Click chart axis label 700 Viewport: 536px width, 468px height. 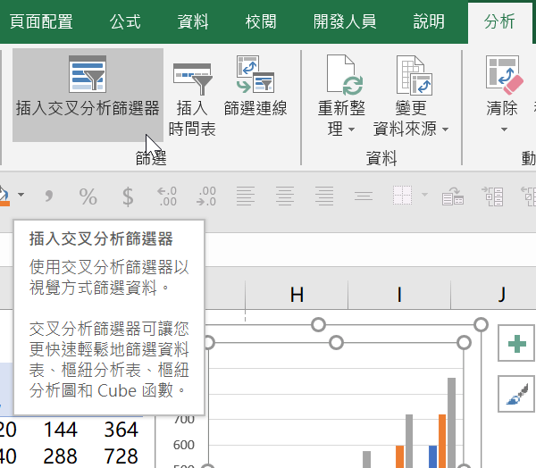click(183, 420)
